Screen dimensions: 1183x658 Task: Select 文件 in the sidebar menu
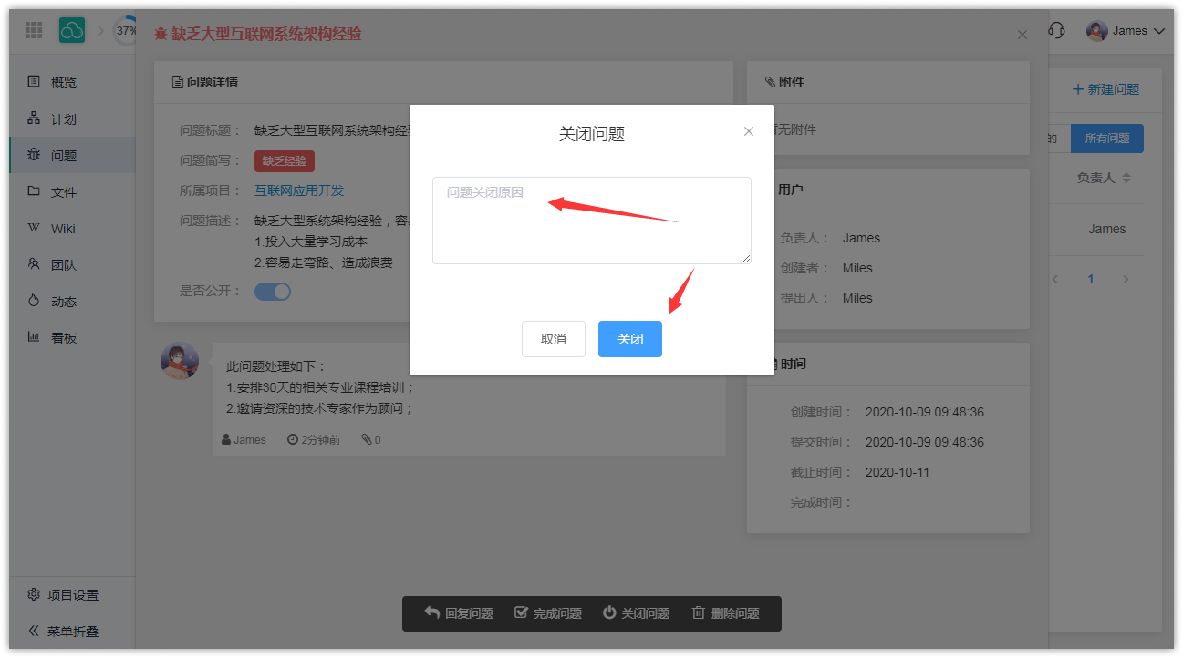tap(63, 192)
